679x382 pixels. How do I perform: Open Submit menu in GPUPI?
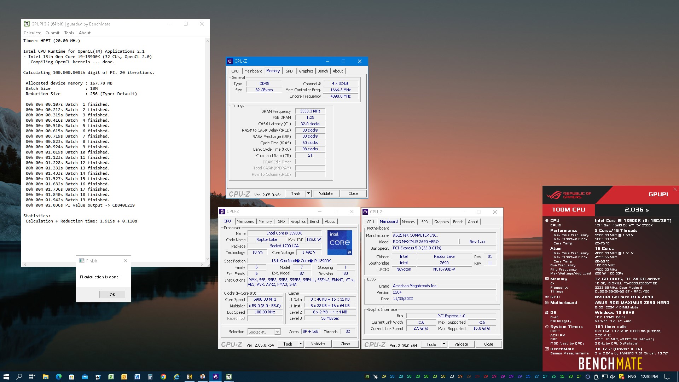[x=53, y=33]
